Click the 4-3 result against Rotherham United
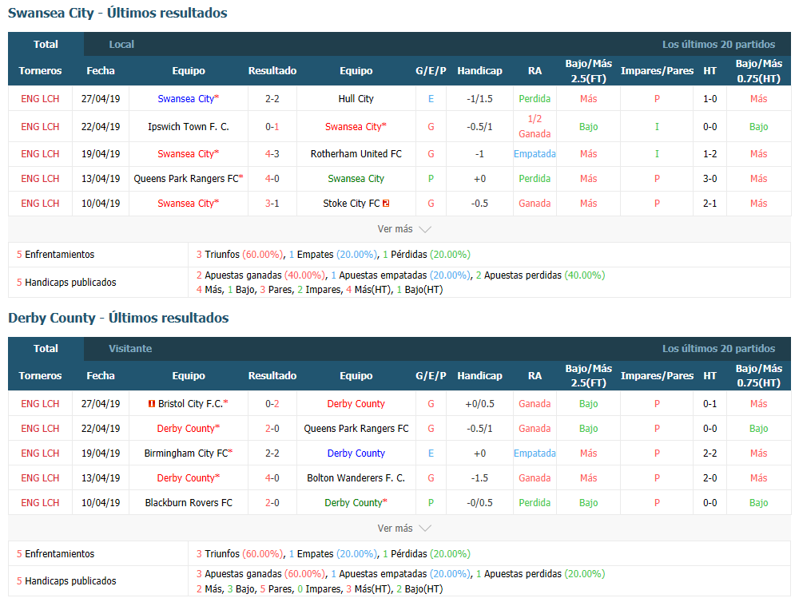Viewport: 795px width, 598px height. tap(272, 153)
